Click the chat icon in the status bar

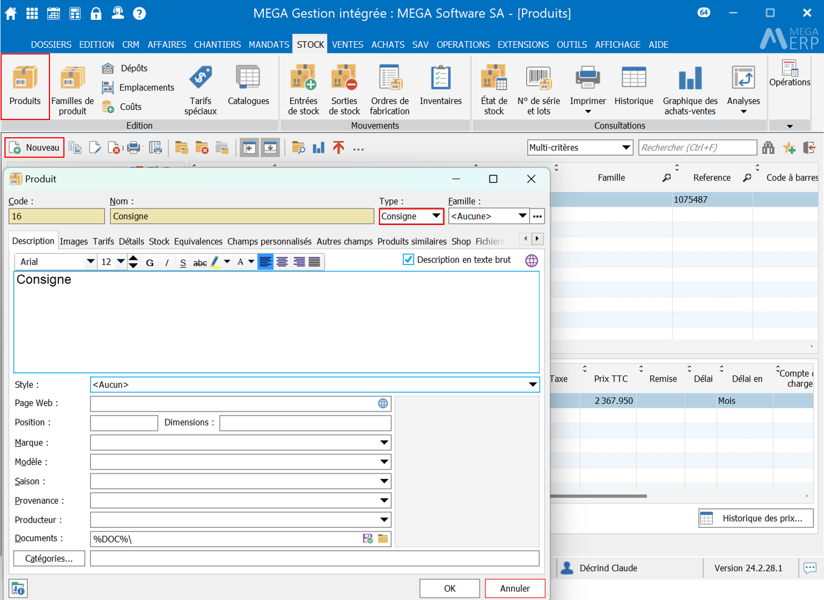[810, 568]
